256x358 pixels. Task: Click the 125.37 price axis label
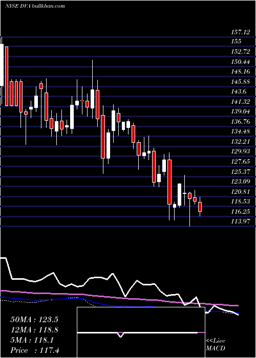(x=240, y=171)
